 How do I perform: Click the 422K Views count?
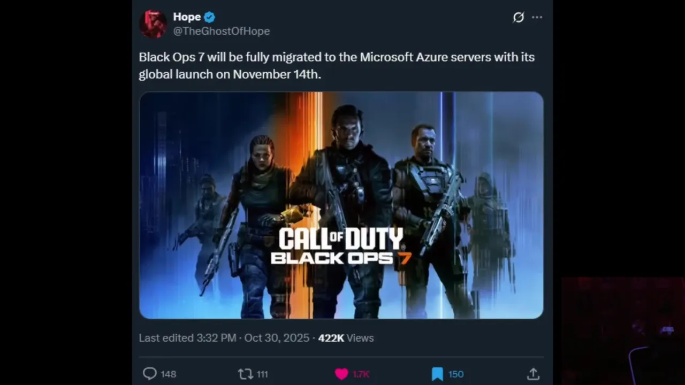346,338
